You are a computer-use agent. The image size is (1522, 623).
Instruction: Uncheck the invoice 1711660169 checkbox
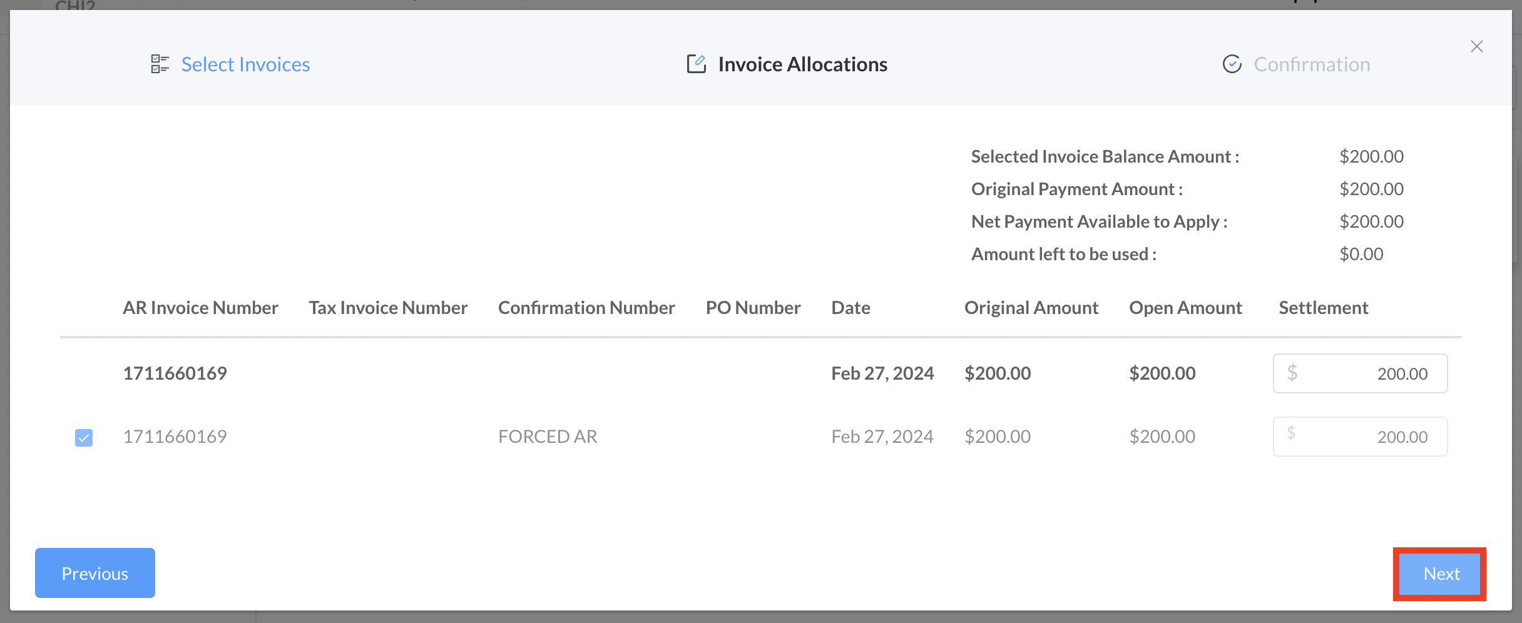pyautogui.click(x=84, y=437)
